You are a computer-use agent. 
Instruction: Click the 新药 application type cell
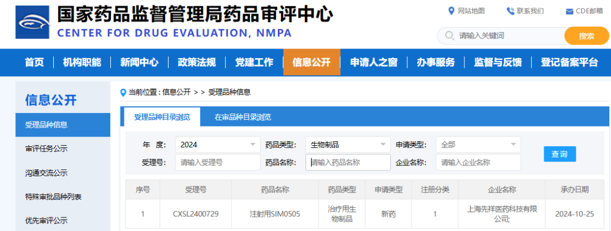coord(389,214)
